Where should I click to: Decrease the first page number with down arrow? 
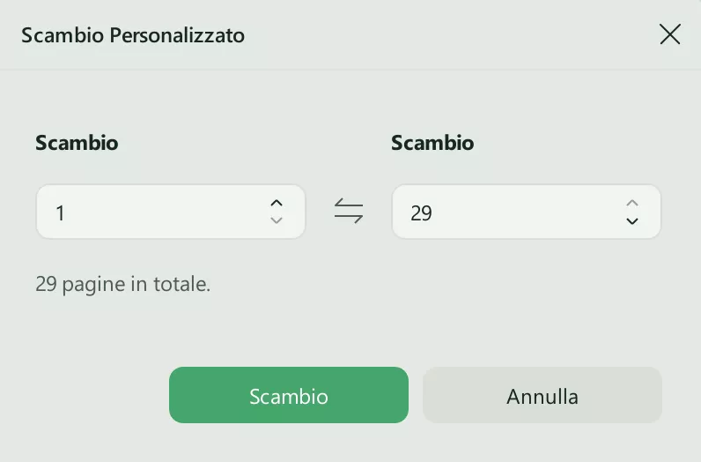click(x=277, y=220)
